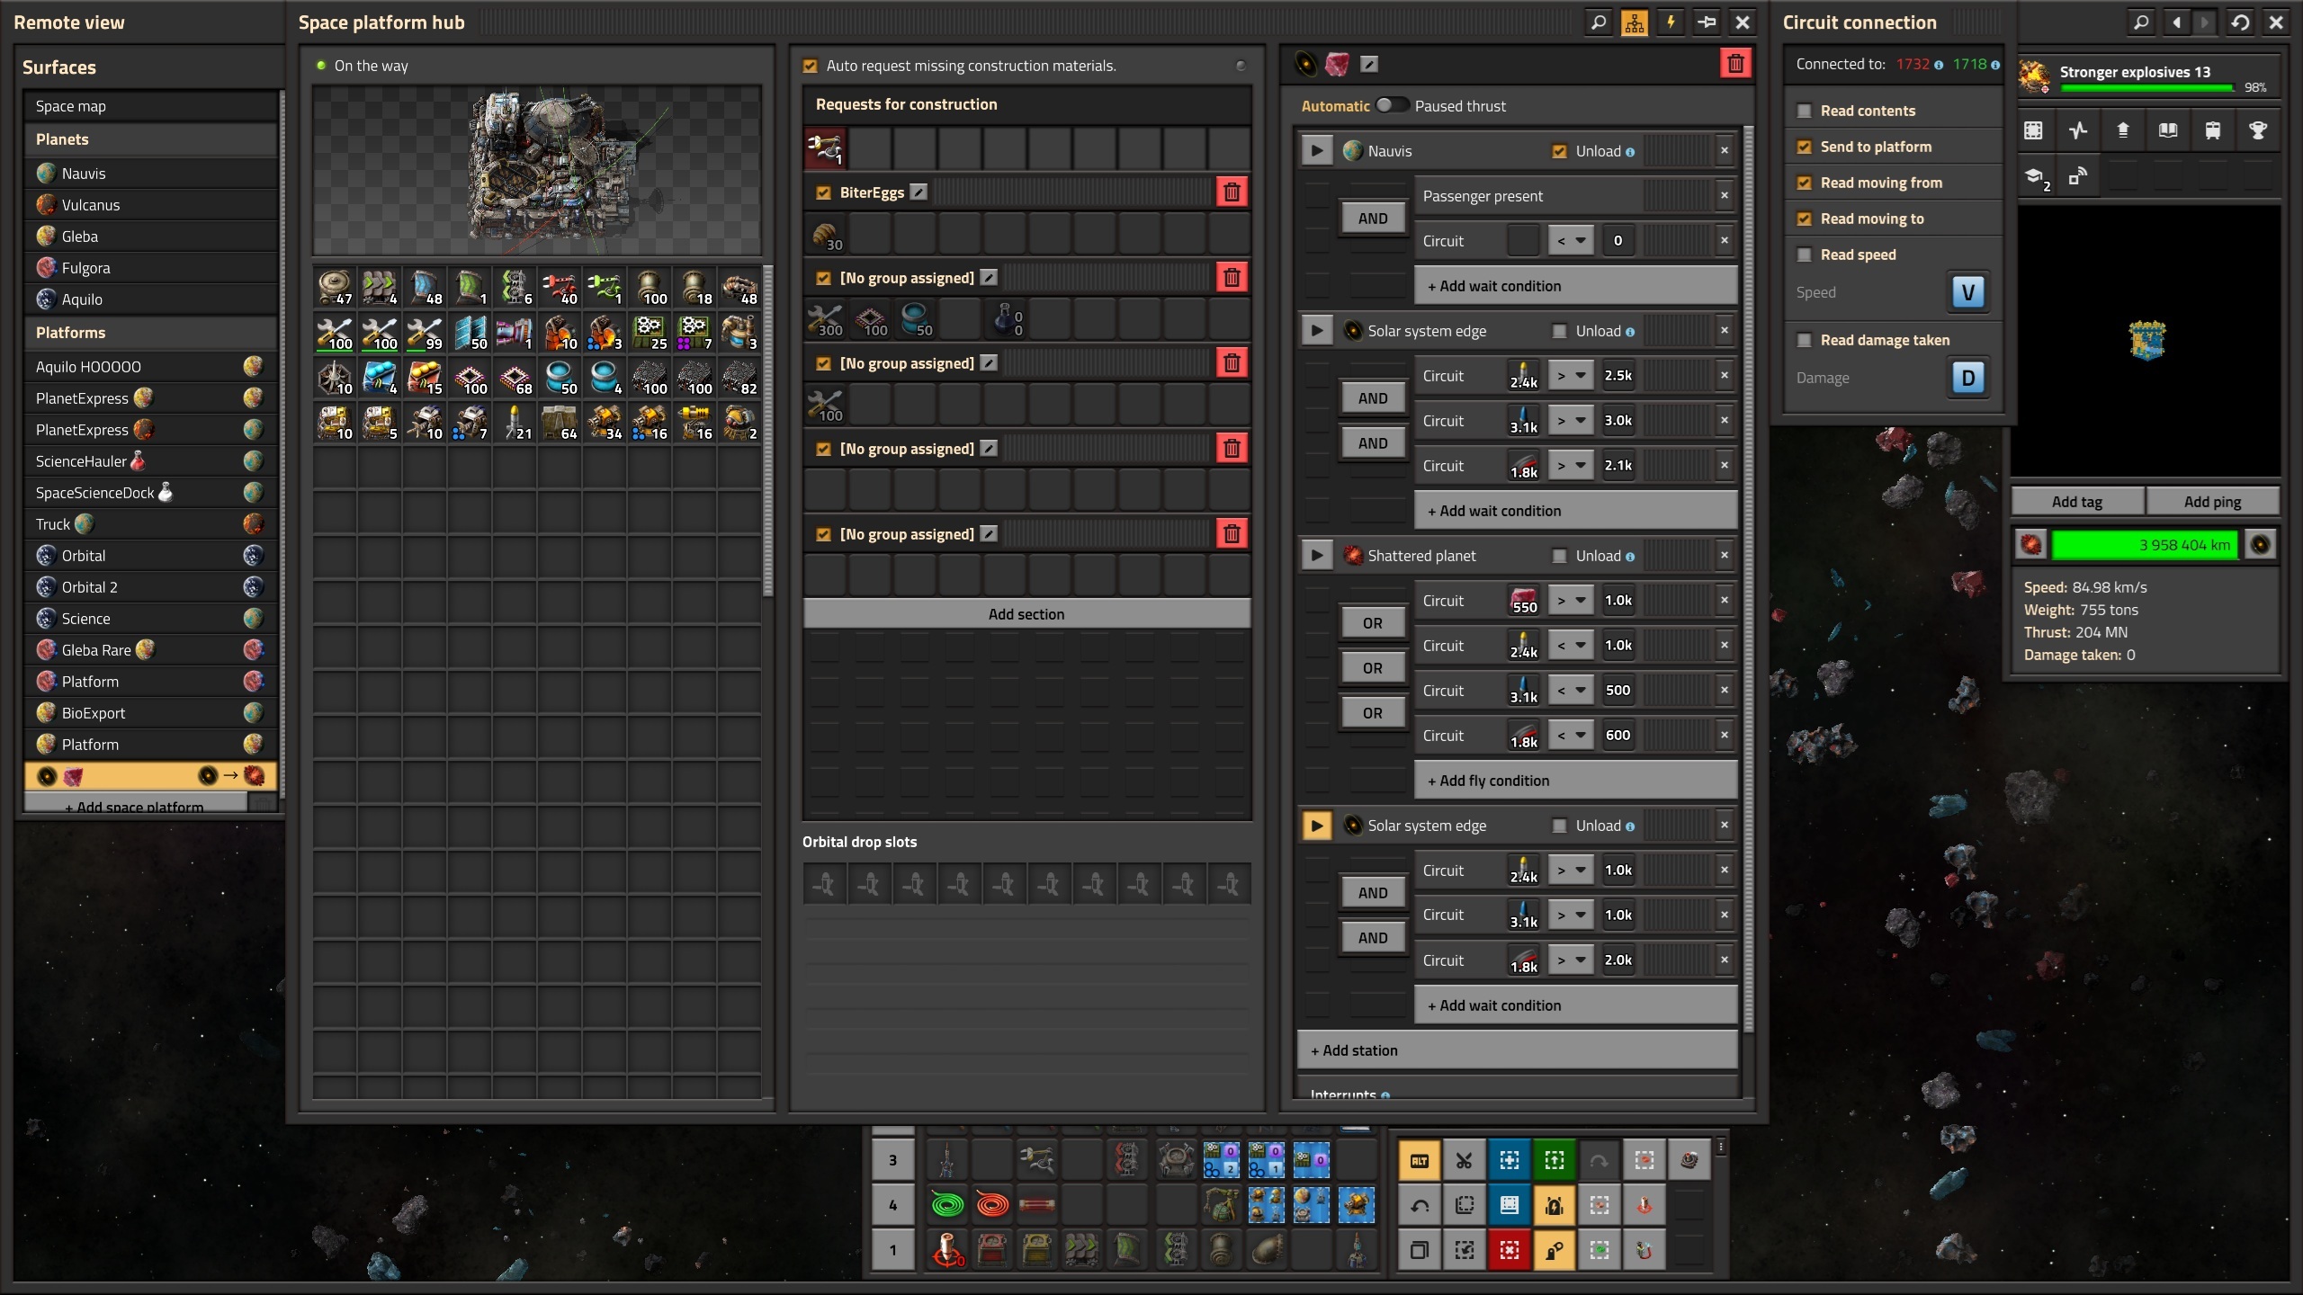Click the Add section button
Screen dimensions: 2303x1295
point(1026,614)
